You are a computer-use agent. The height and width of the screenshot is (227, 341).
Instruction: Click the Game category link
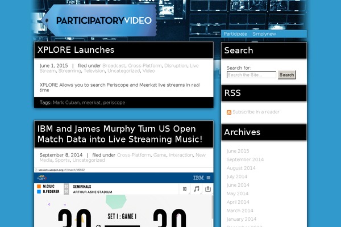click(160, 155)
